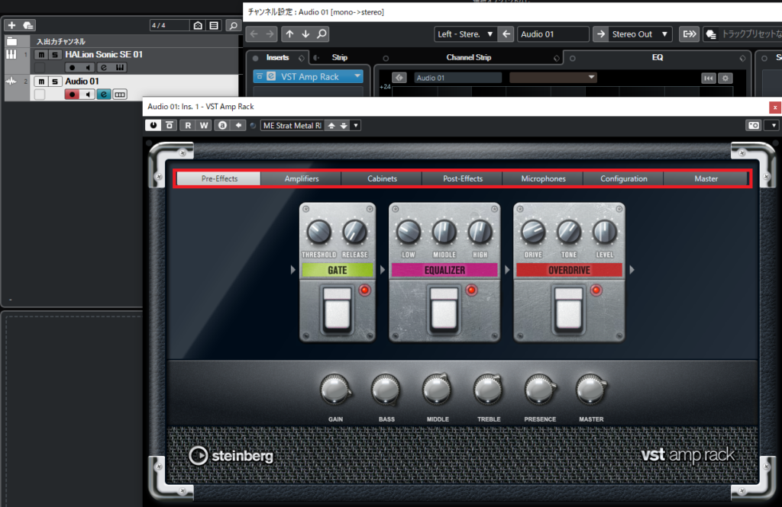Toggle the monitor speaker on HALion Sonic SE 01

[88, 68]
